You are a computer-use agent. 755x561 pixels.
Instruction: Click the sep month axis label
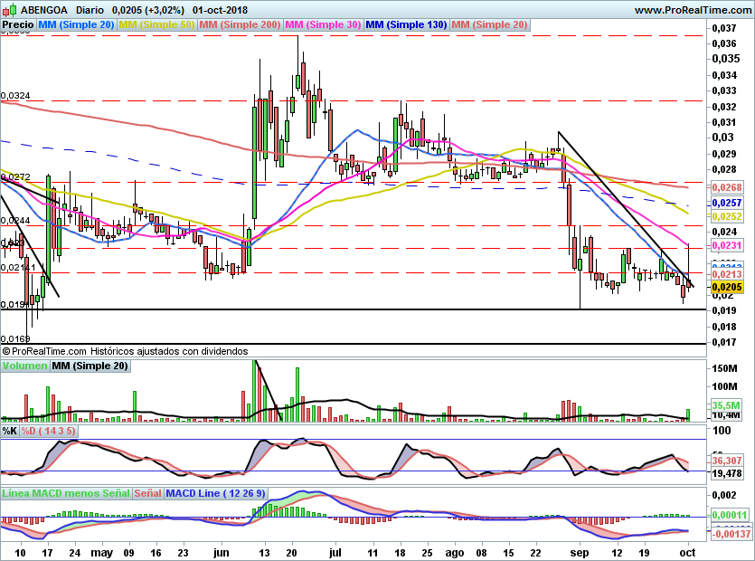pyautogui.click(x=580, y=552)
